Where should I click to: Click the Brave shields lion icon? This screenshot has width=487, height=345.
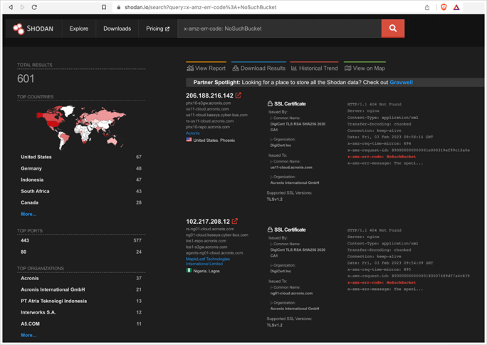pyautogui.click(x=444, y=7)
